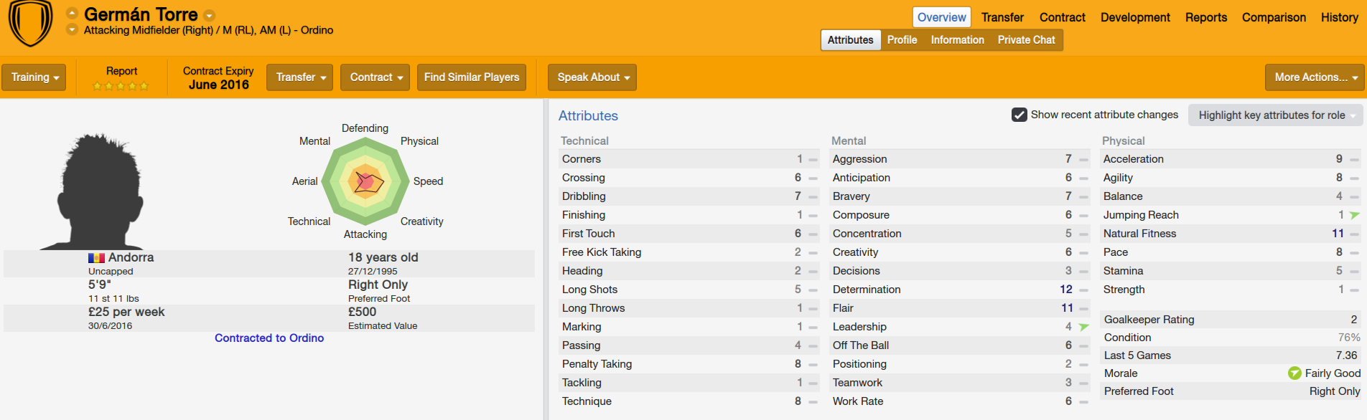The image size is (1367, 420).
Task: Go to next player with down arrow
Action: tap(72, 30)
